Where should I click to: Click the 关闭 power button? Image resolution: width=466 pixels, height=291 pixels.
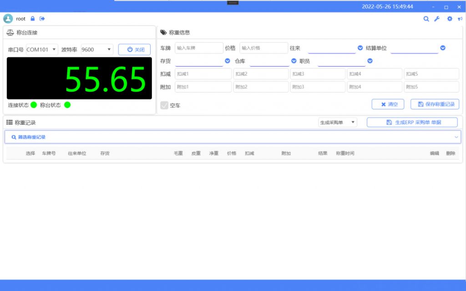(x=134, y=50)
